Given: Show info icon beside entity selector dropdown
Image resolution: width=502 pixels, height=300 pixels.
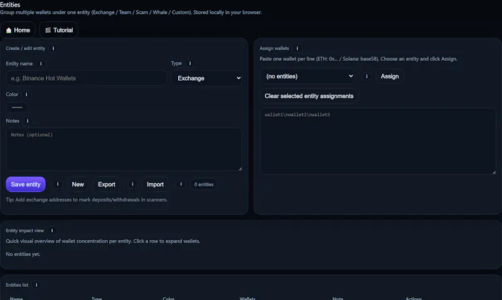Looking at the screenshot, I should coord(366,76).
